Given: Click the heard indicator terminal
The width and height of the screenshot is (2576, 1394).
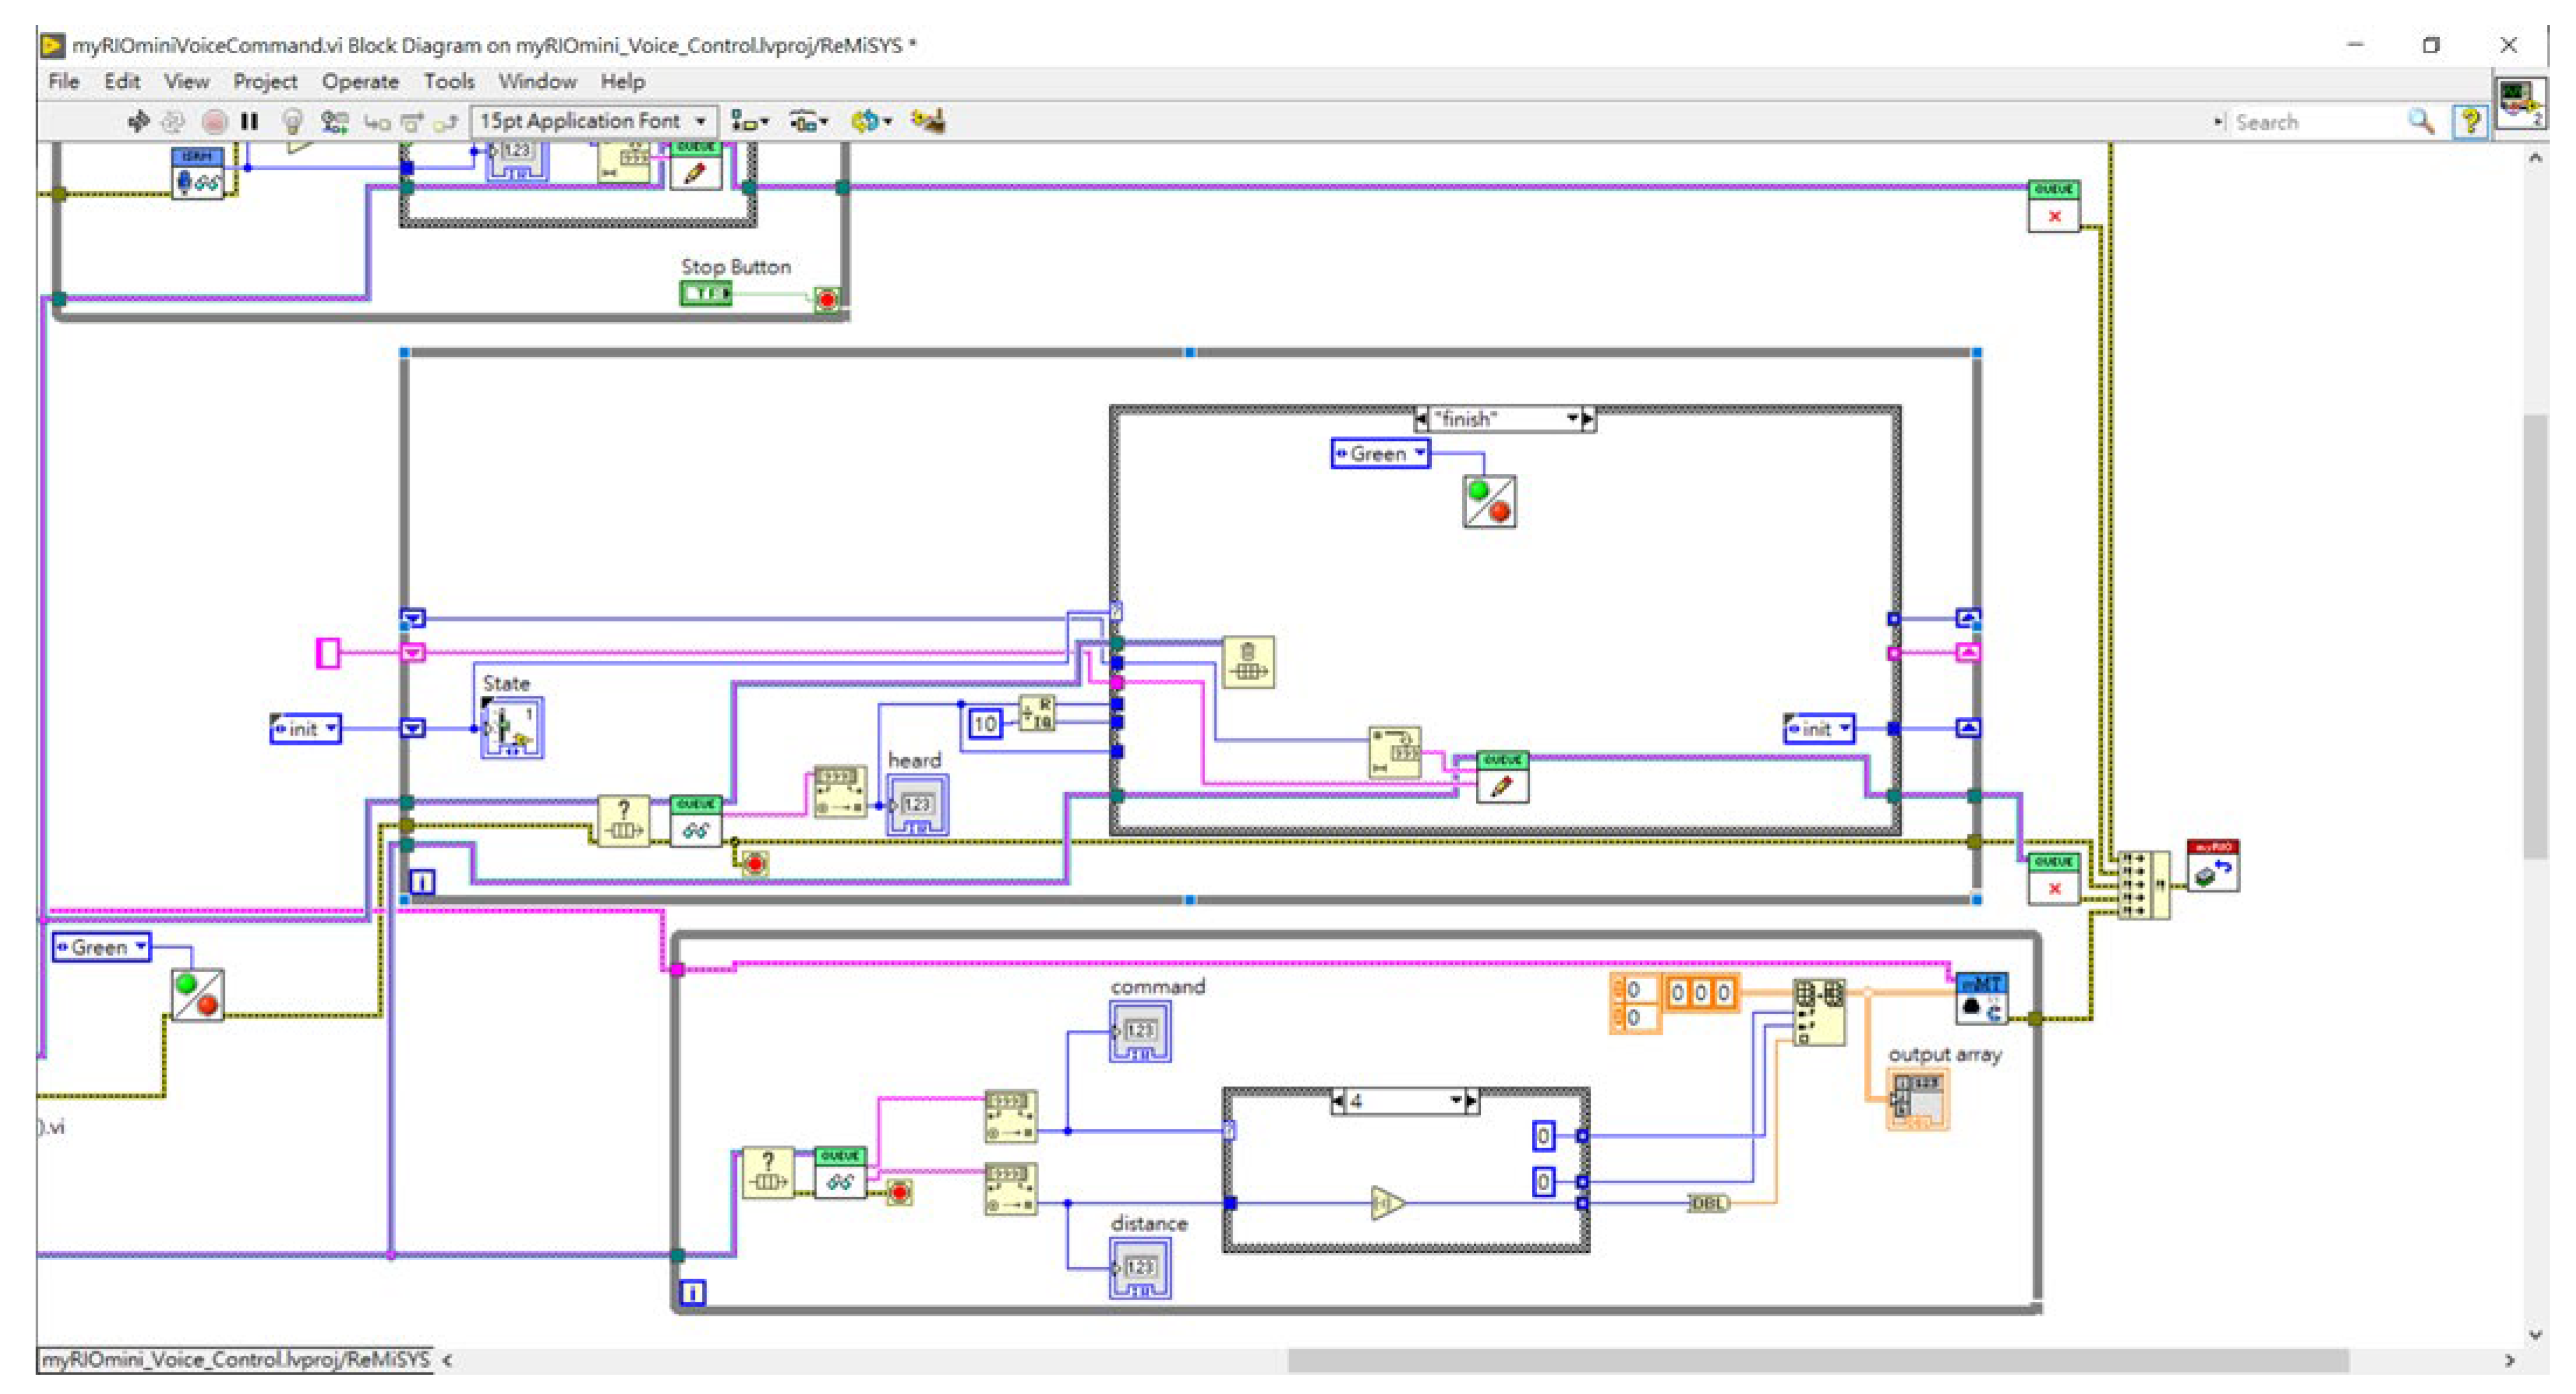Looking at the screenshot, I should pos(917,806).
